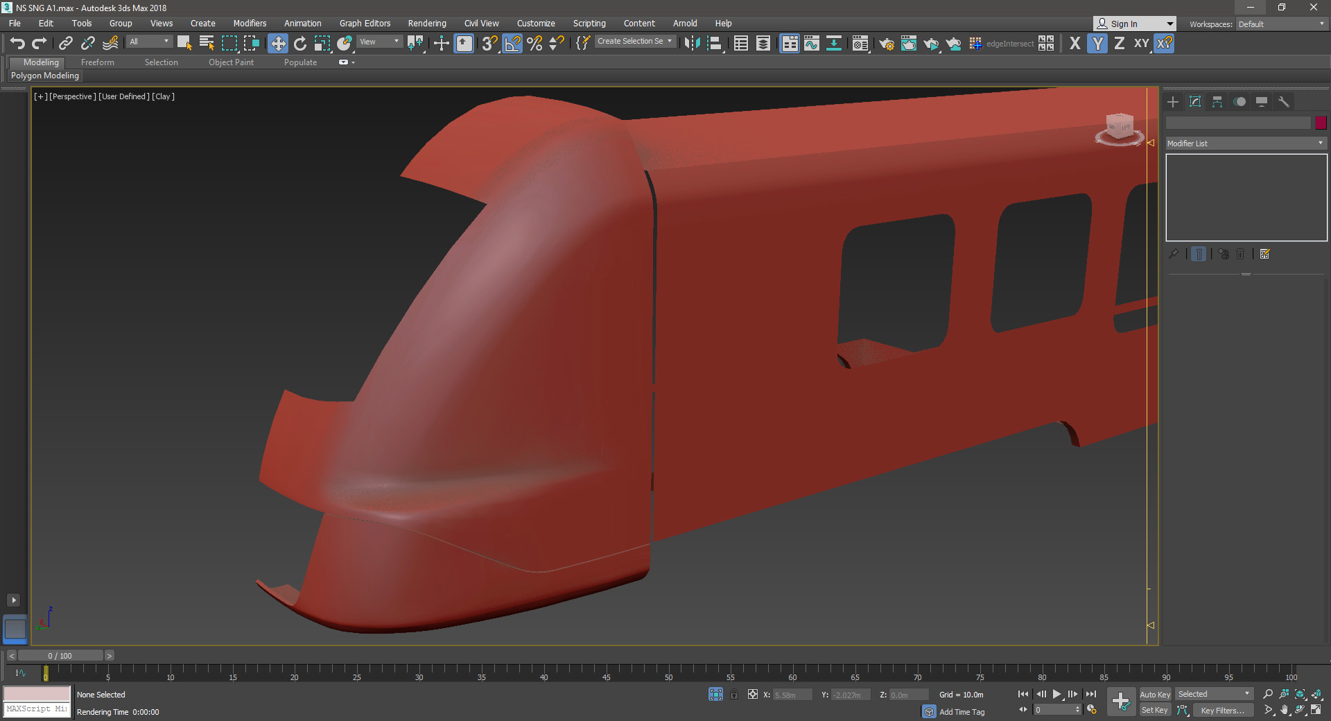Click the Undo arrow in toolbar
Viewport: 1331px width, 721px height.
point(17,44)
